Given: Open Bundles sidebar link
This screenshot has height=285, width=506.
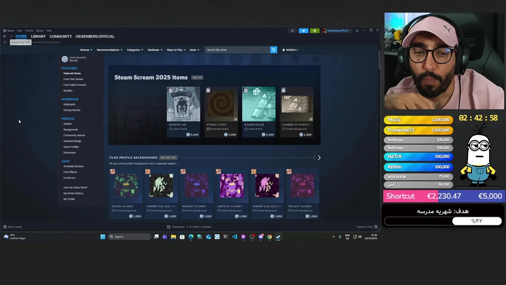Looking at the screenshot, I should pyautogui.click(x=68, y=91).
